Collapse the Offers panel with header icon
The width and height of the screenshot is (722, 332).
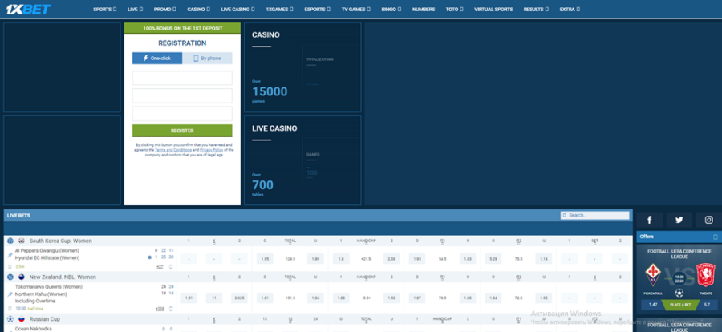click(716, 237)
